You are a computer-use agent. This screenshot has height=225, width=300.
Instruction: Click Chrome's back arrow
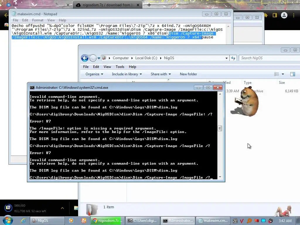(6, 15)
